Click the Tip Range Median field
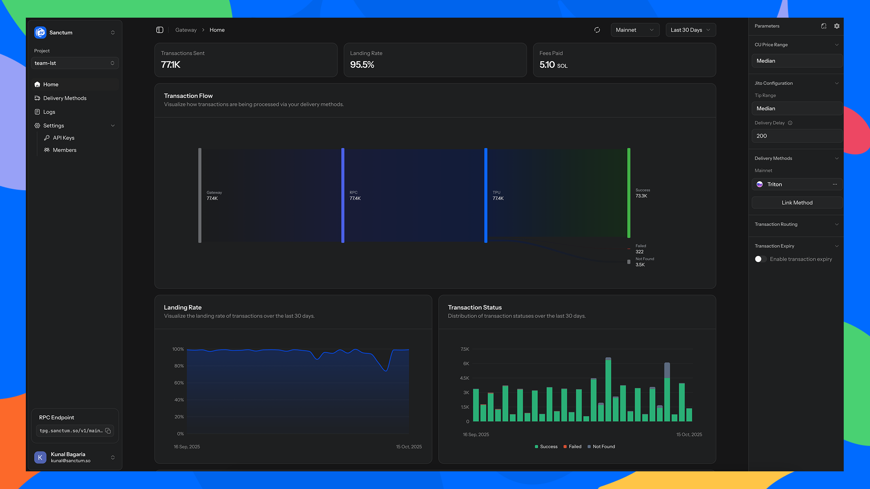This screenshot has width=870, height=489. [797, 109]
